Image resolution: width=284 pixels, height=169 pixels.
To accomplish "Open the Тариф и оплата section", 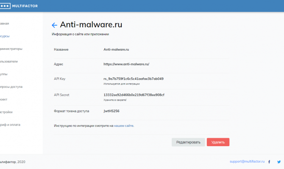I will 10,125.
